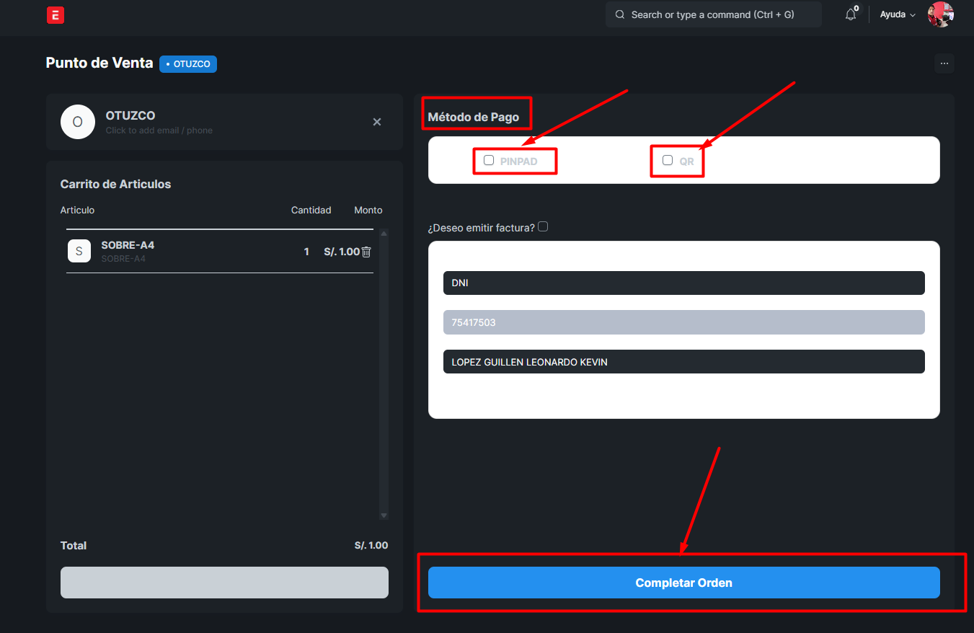The height and width of the screenshot is (633, 974).
Task: Open the three-dots options menu
Action: pyautogui.click(x=944, y=63)
